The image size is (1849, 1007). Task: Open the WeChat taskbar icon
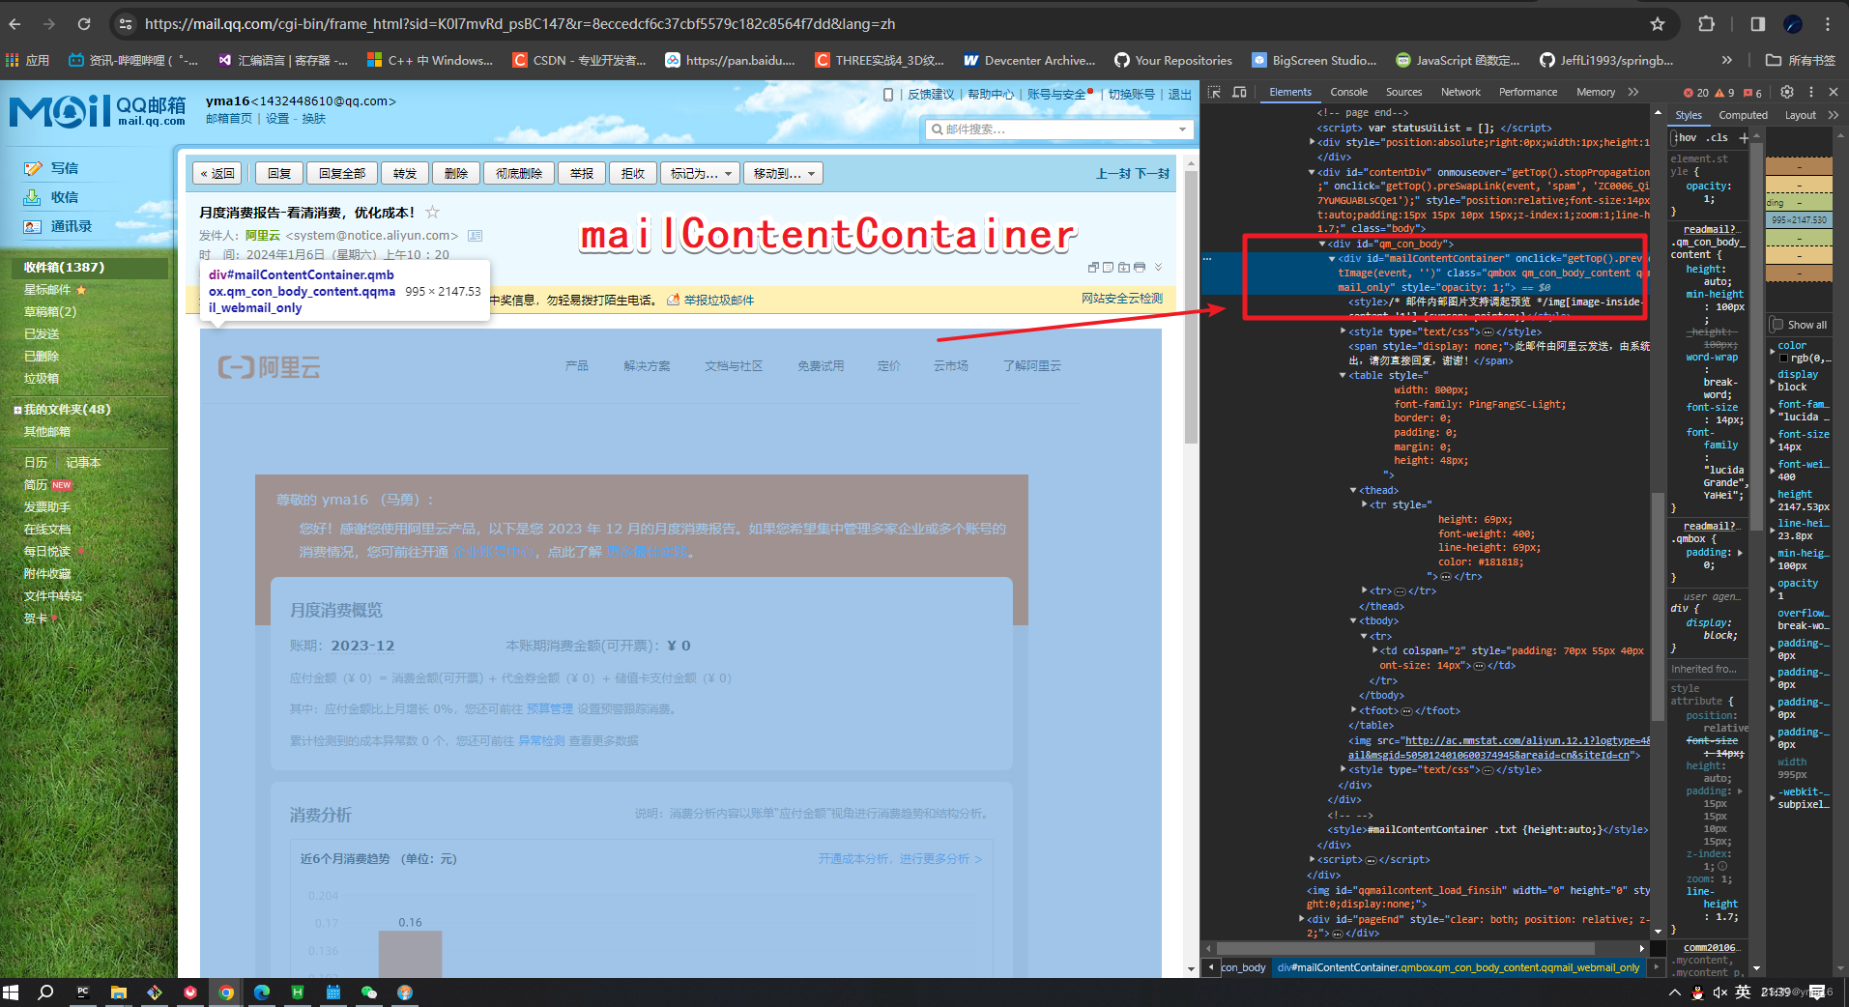coord(368,993)
